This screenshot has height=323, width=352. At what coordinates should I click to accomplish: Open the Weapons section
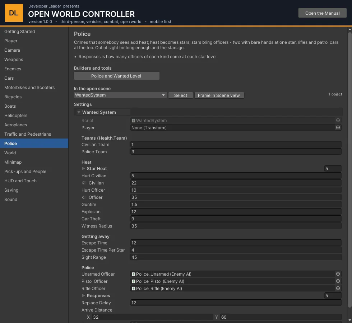tap(34, 60)
